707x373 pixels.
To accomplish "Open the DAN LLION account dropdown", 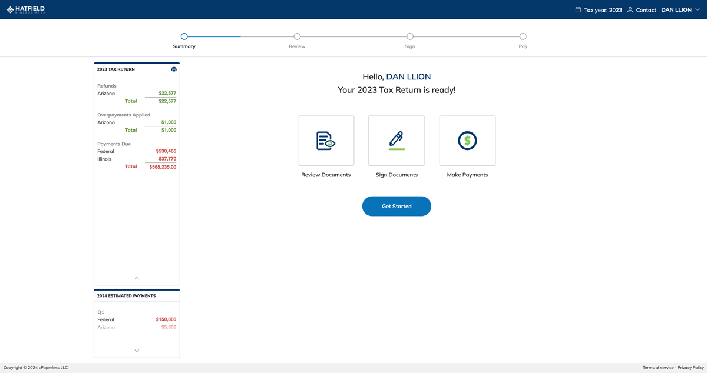I will pyautogui.click(x=680, y=9).
